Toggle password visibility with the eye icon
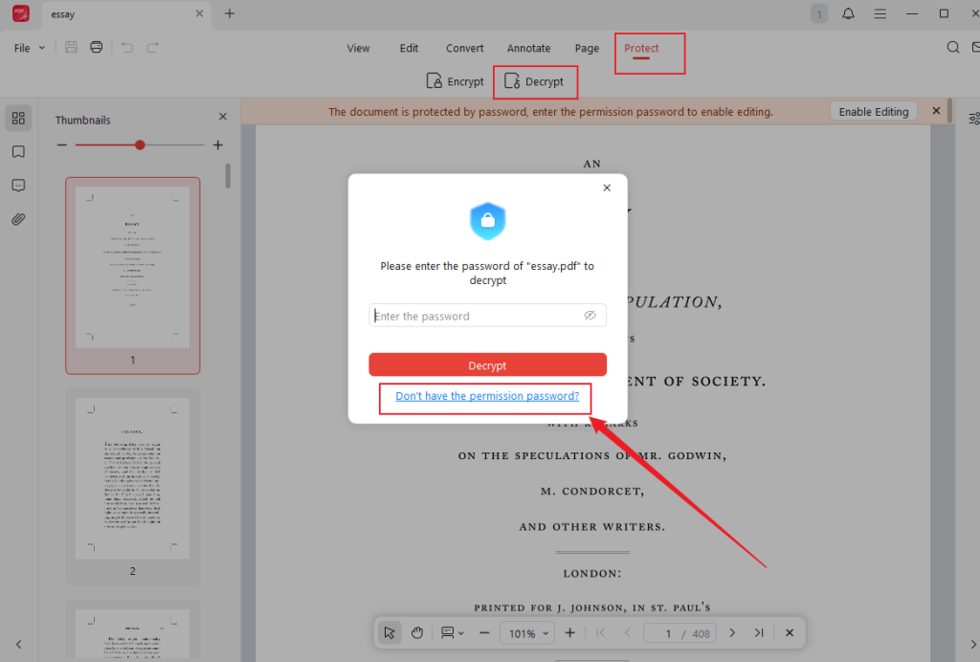The height and width of the screenshot is (662, 980). pos(590,315)
